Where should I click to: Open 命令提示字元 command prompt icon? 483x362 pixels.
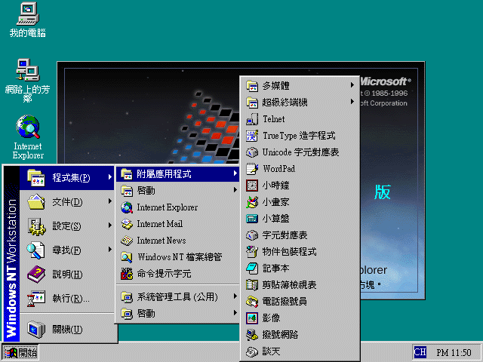(x=127, y=273)
